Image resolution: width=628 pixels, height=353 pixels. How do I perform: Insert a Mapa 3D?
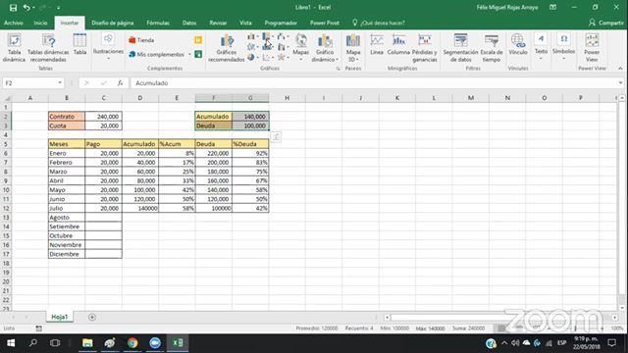(353, 48)
